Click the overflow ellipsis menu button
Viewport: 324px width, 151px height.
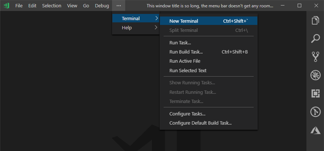pyautogui.click(x=119, y=6)
